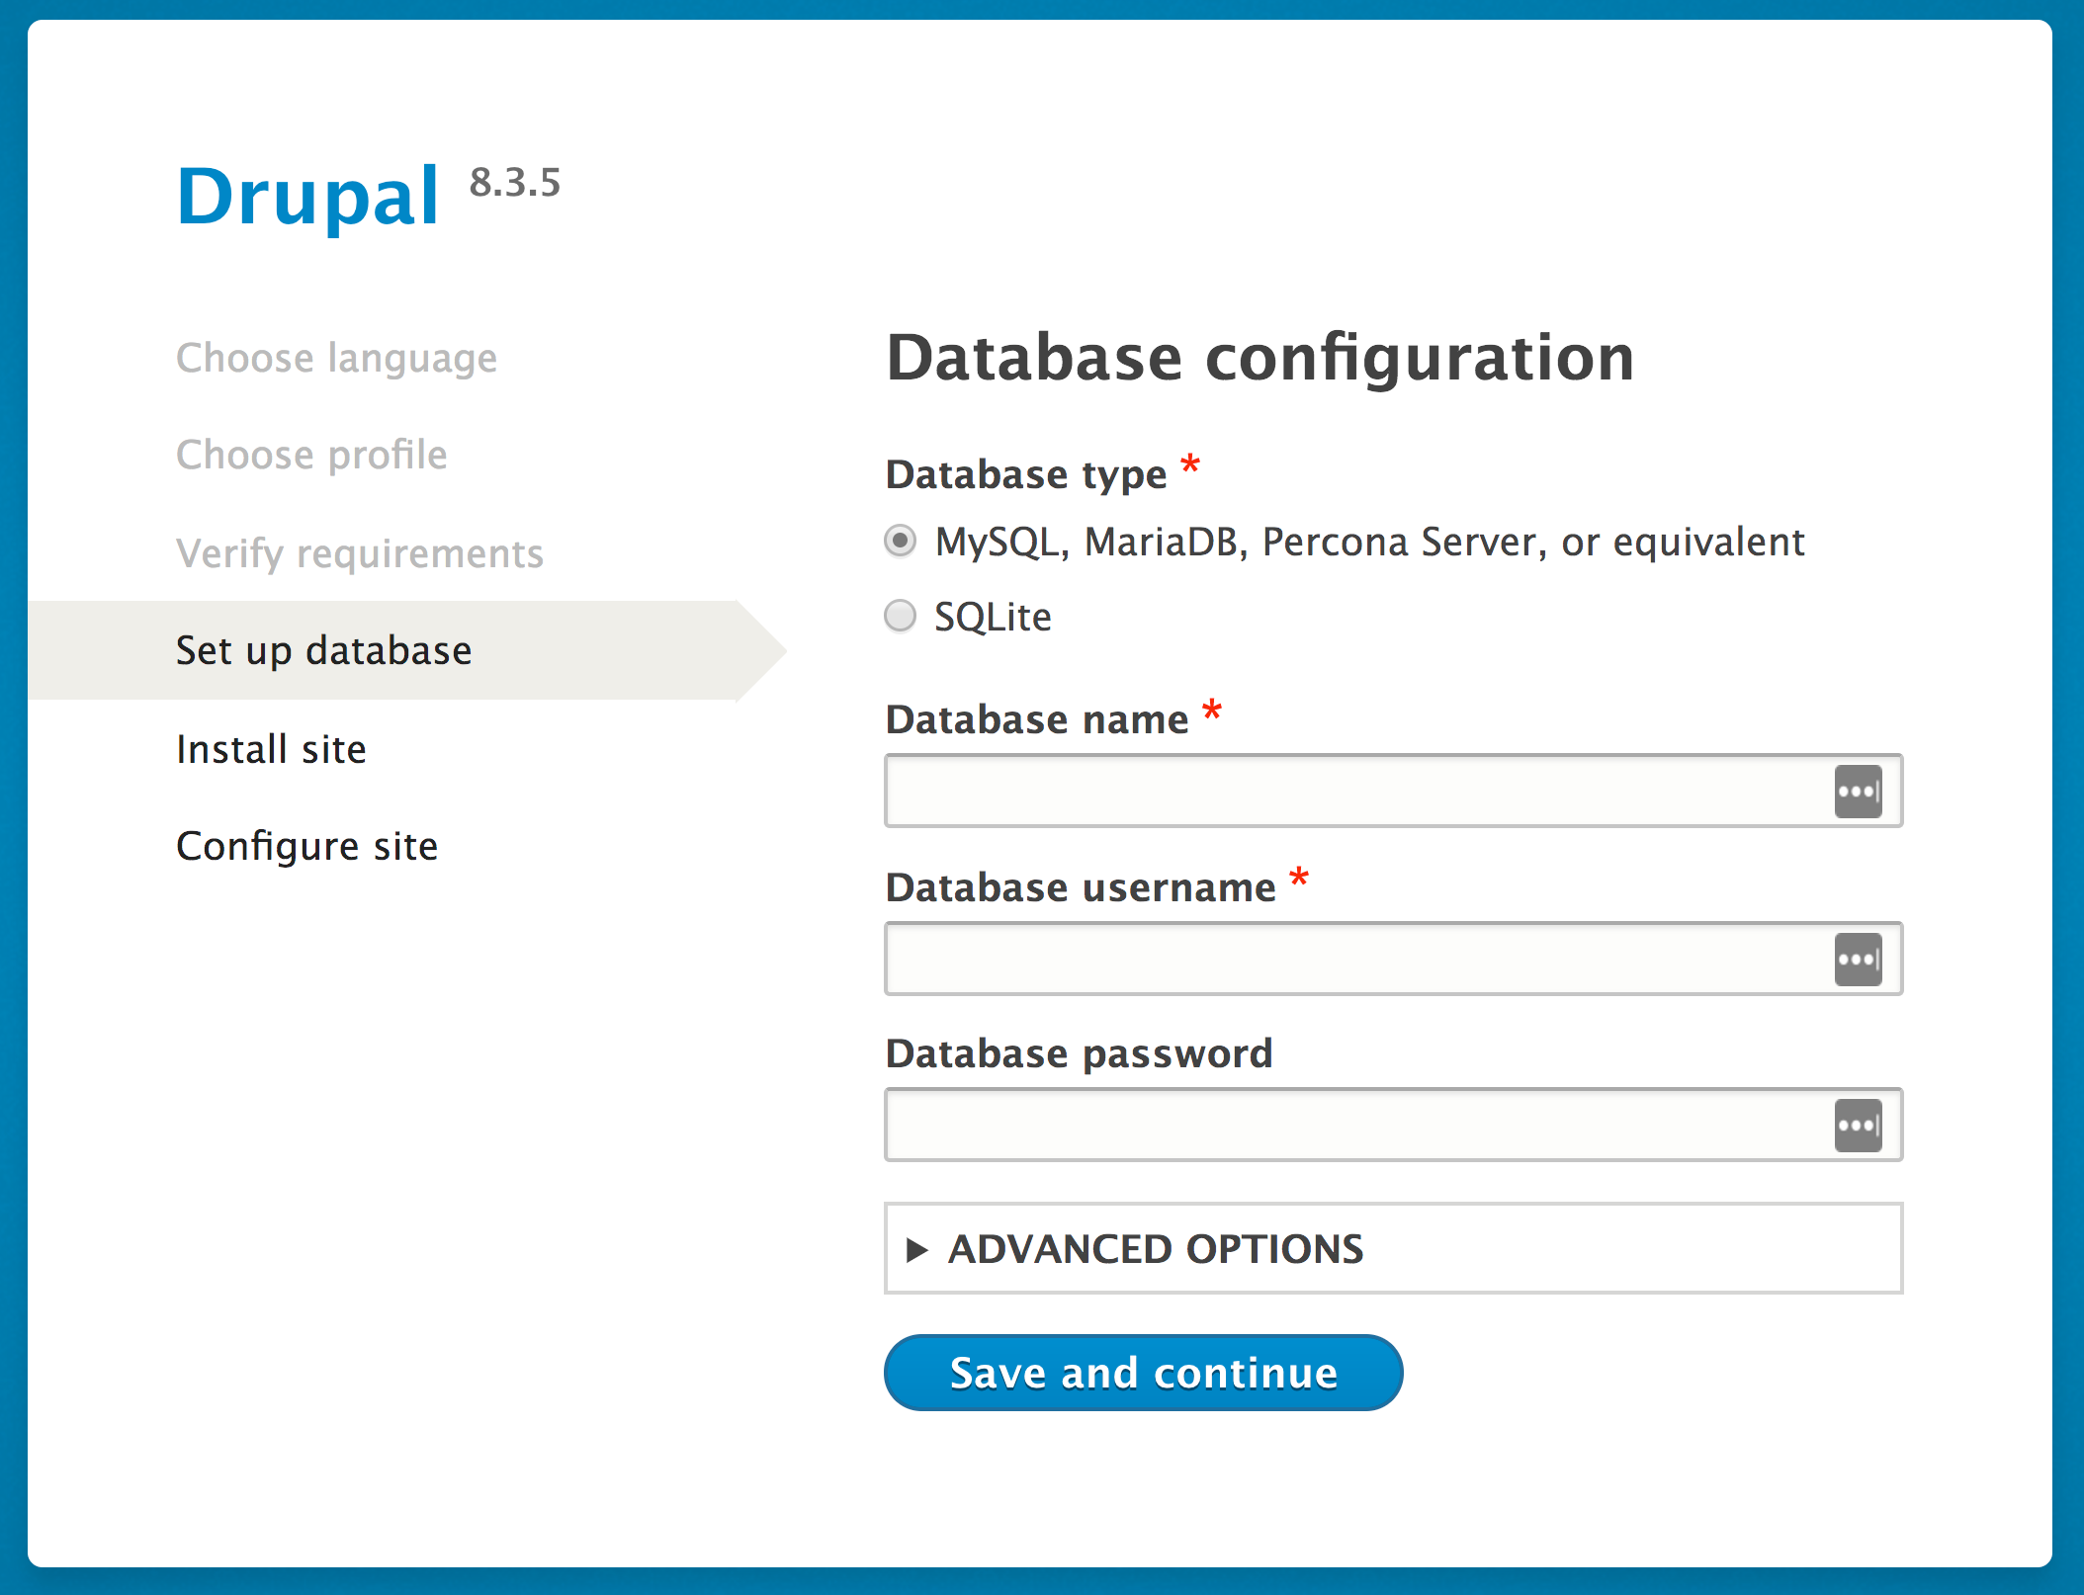Click the Database configuration heading

pyautogui.click(x=1260, y=358)
